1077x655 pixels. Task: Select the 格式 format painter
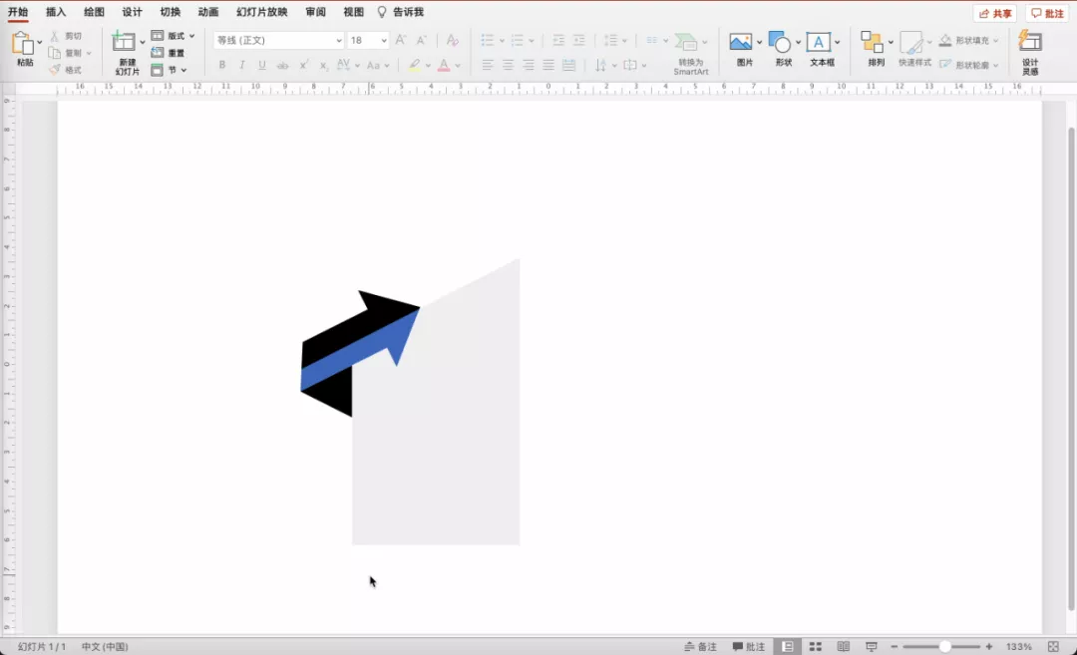67,70
